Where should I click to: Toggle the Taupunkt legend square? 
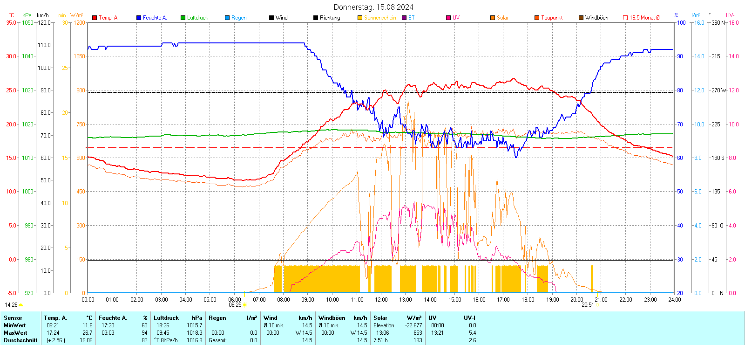click(537, 18)
